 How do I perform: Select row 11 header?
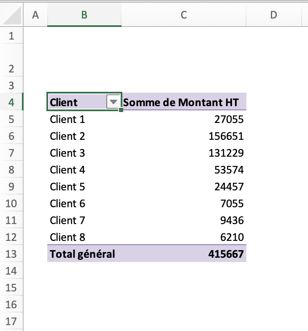pos(11,220)
